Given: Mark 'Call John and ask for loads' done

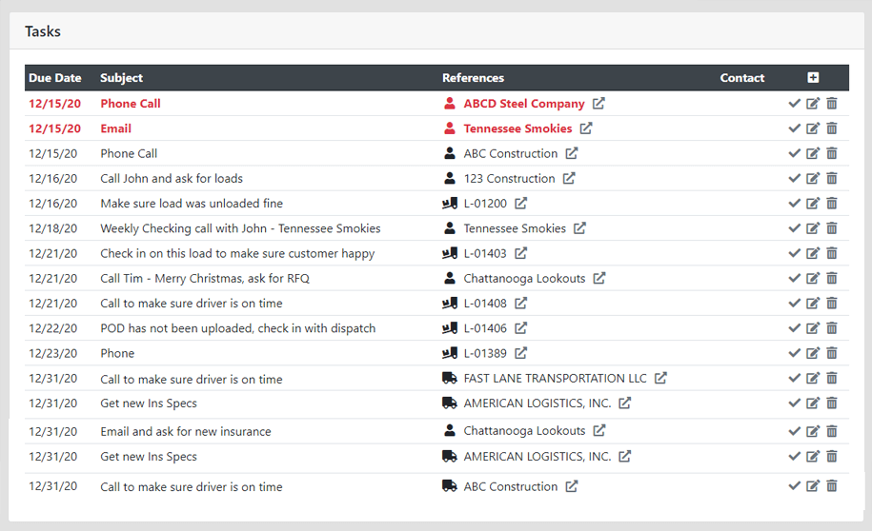Looking at the screenshot, I should (794, 178).
